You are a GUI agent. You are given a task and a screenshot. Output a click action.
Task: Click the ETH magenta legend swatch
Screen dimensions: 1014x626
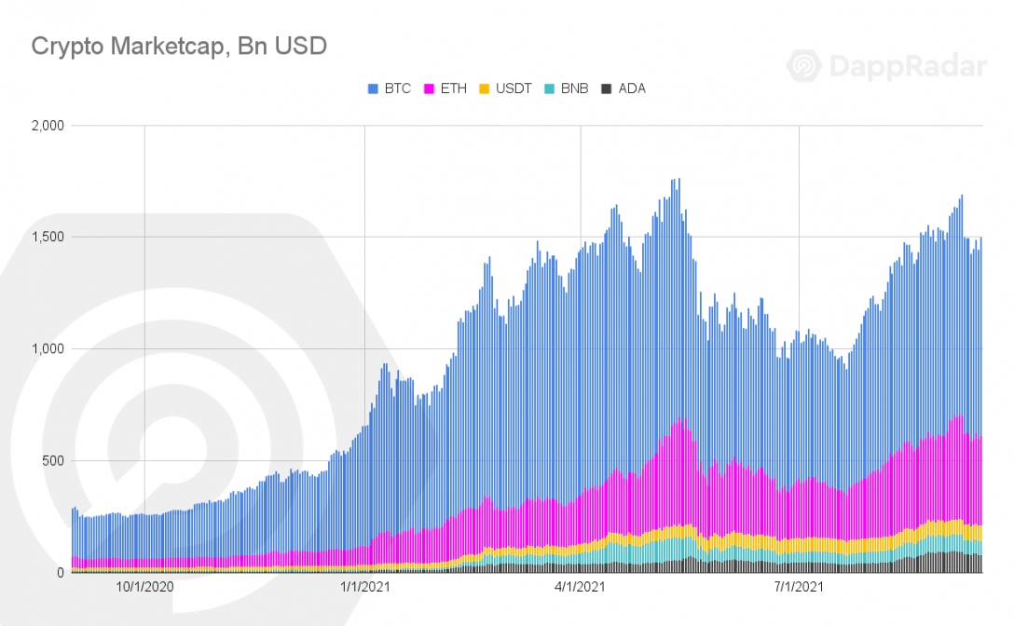point(429,89)
